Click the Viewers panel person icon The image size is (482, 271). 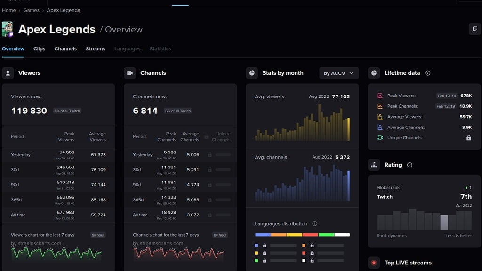point(8,73)
